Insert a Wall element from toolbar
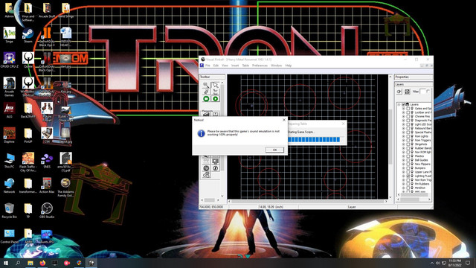 [x=206, y=114]
